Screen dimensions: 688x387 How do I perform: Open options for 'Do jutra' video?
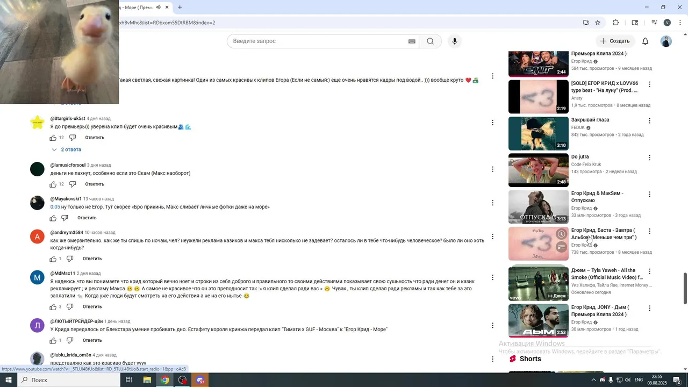[x=649, y=158]
